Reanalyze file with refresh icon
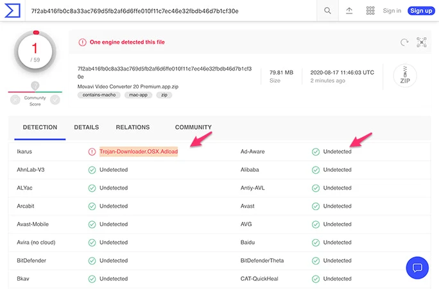The image size is (439, 289). coord(404,42)
